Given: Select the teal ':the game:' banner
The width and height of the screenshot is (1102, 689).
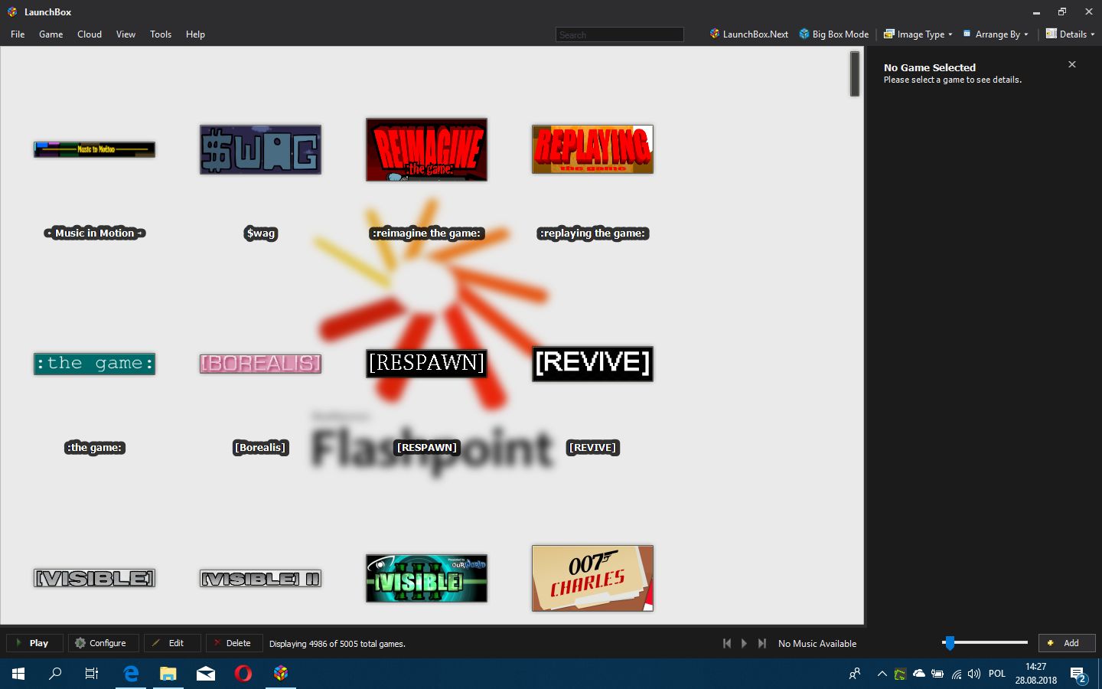Looking at the screenshot, I should coord(94,364).
